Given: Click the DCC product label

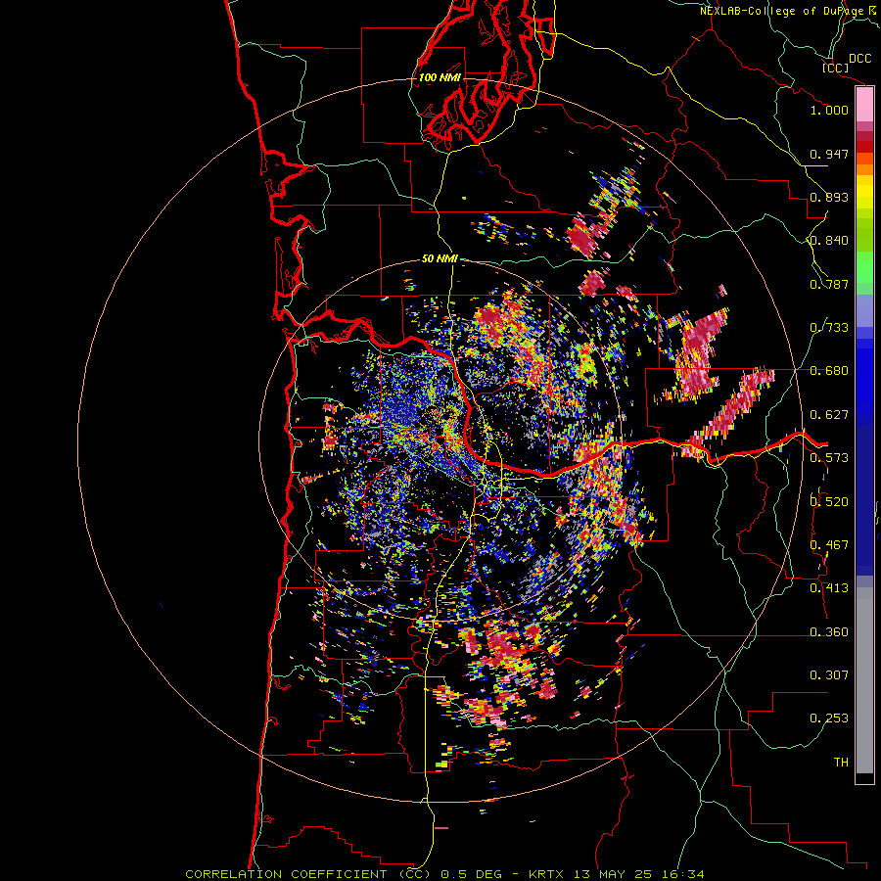Looking at the screenshot, I should click(860, 59).
